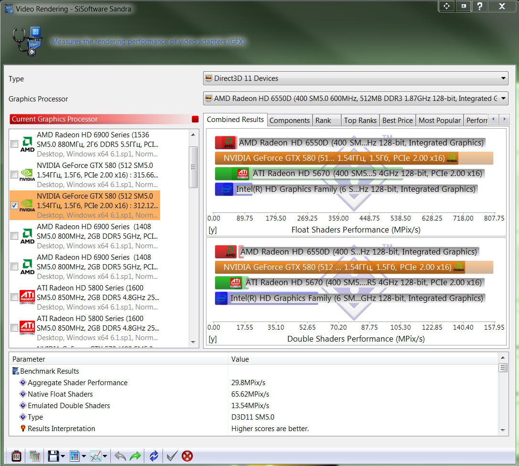This screenshot has width=519, height=466.
Task: Open the options icon in the bottom toolbar
Action: 16,456
